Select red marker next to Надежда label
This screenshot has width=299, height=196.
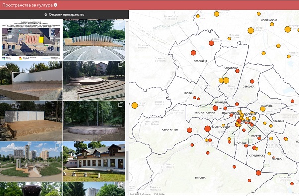pos(237,71)
